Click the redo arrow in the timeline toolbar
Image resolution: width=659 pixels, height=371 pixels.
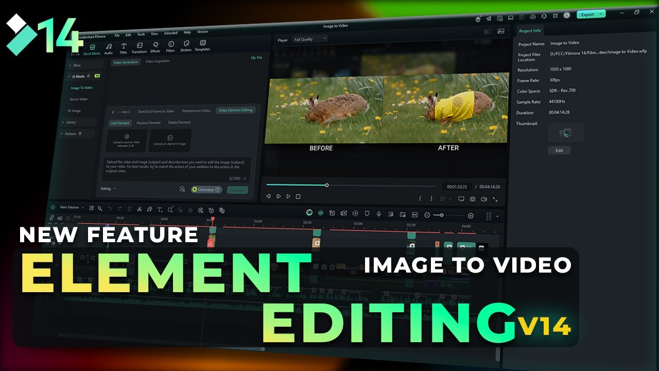(x=119, y=209)
